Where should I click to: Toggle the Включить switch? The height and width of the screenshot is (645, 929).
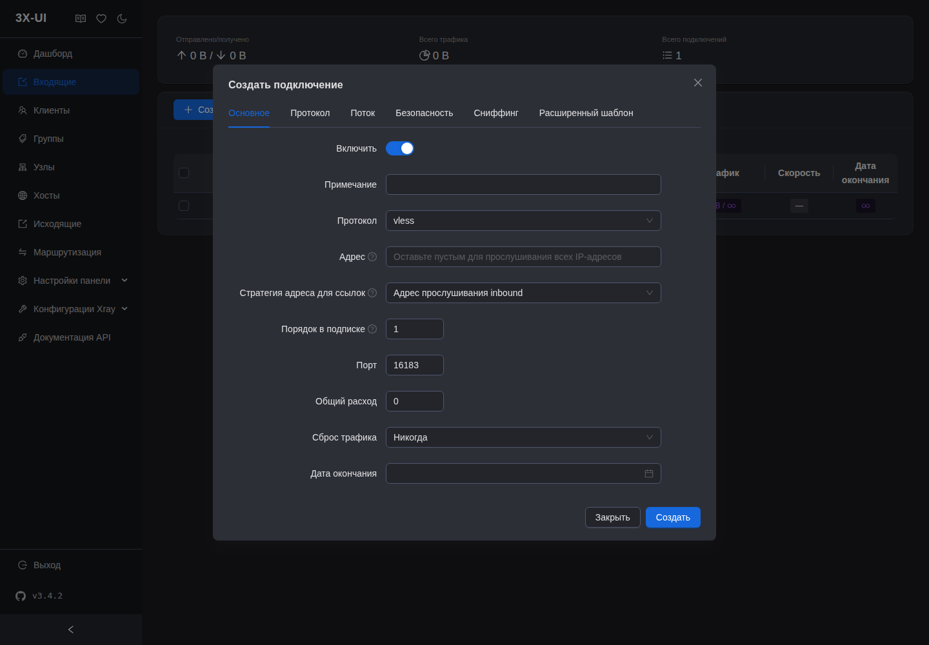(x=400, y=148)
